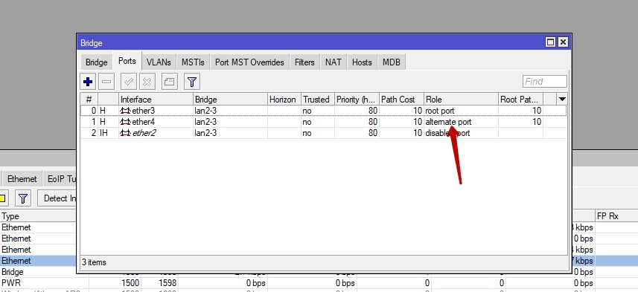Select the Bridge type row in Interface List

pyautogui.click(x=38, y=272)
